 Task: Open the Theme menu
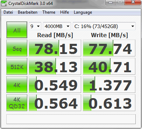point(49,12)
